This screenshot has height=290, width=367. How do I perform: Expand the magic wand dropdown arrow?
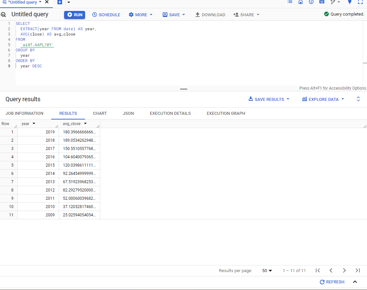339,2
